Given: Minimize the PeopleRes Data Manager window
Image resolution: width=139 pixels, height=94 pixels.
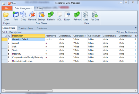Looking at the screenshot, I should tap(121, 2).
